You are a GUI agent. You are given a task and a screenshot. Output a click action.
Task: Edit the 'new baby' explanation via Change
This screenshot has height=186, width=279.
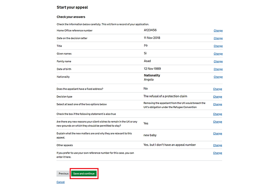coord(217,134)
